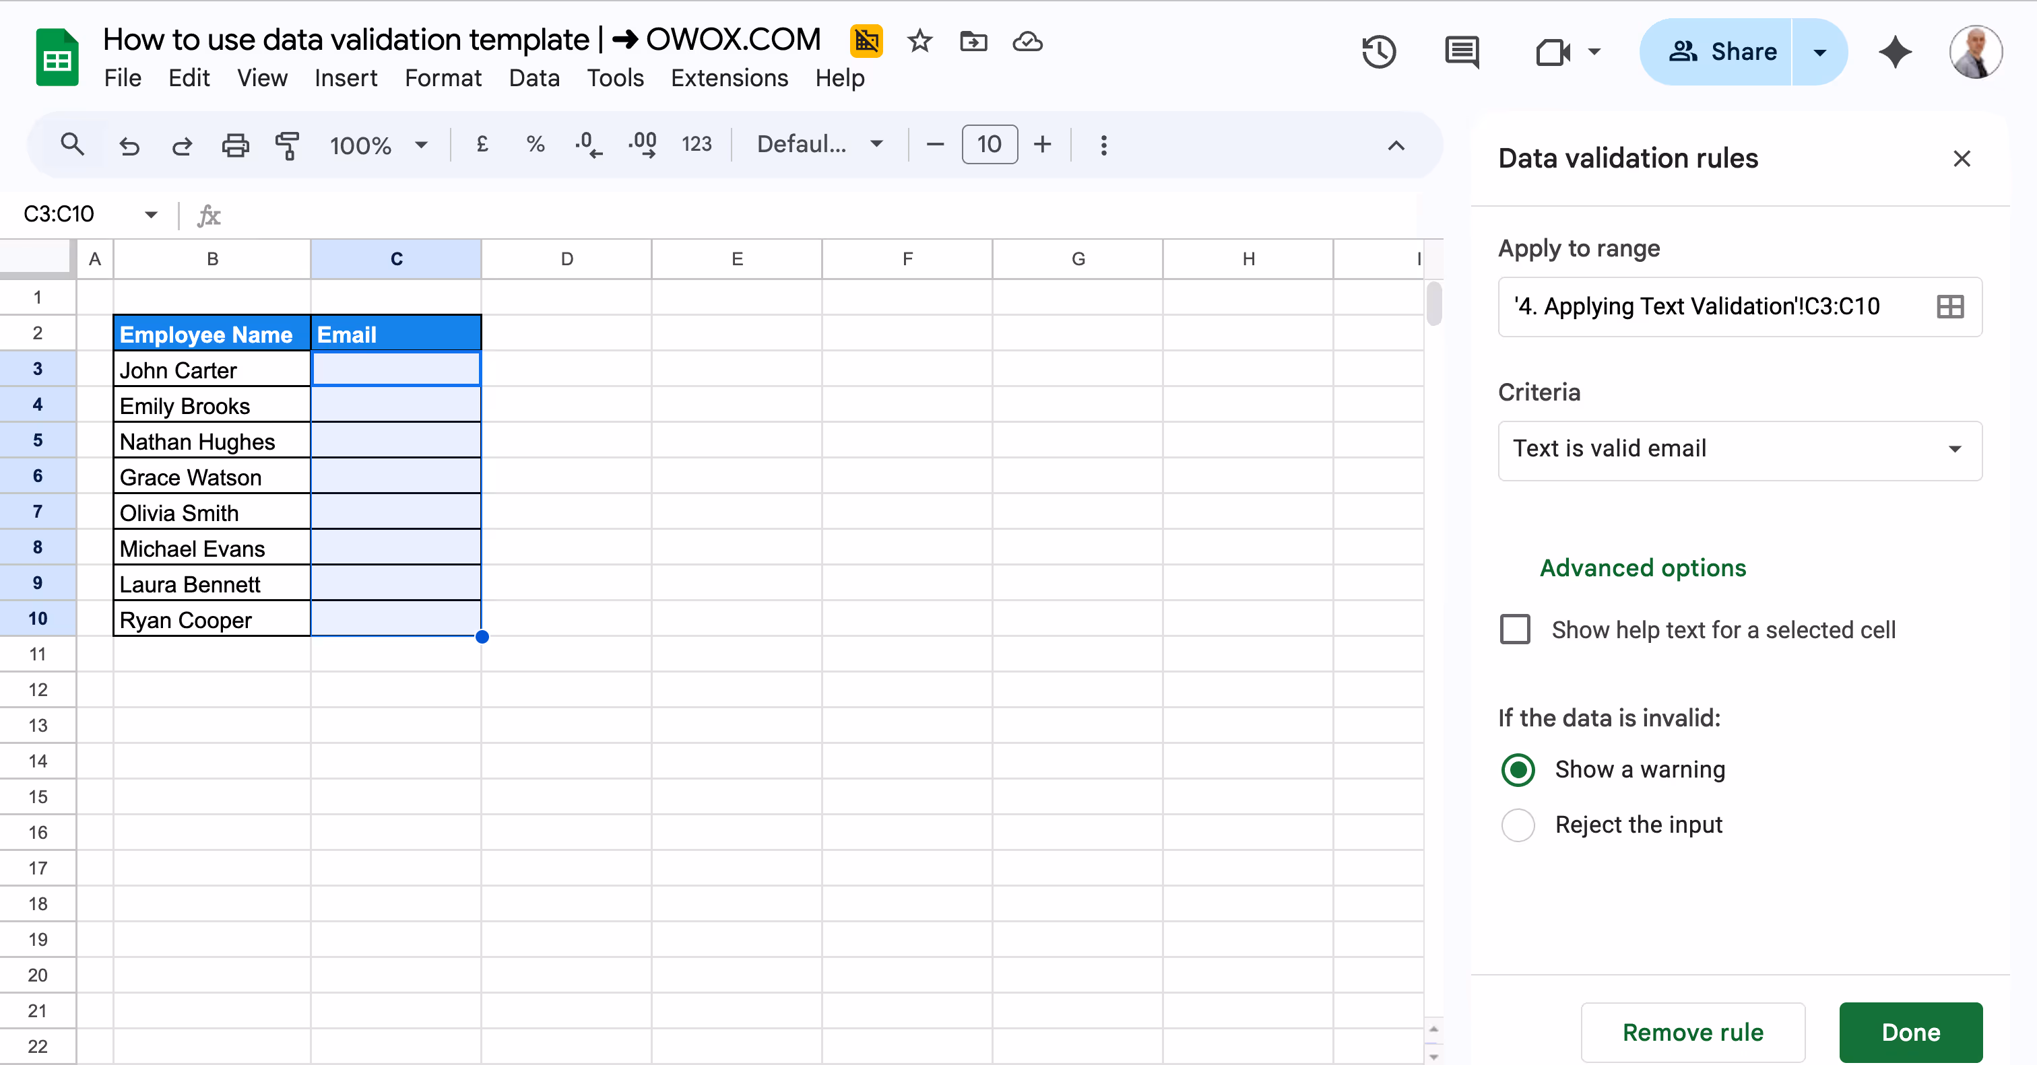This screenshot has width=2037, height=1065.
Task: Undo the last action
Action: (130, 145)
